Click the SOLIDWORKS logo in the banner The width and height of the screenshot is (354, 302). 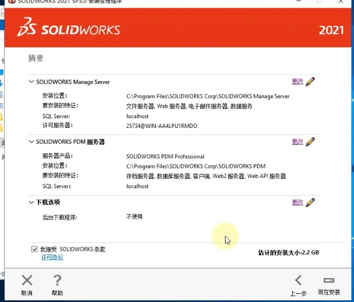coord(69,27)
